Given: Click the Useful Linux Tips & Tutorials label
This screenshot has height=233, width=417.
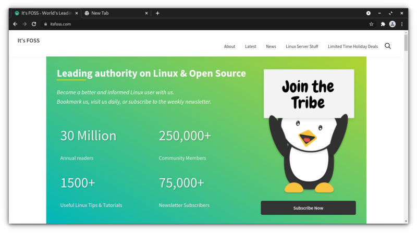Looking at the screenshot, I should coord(91,205).
